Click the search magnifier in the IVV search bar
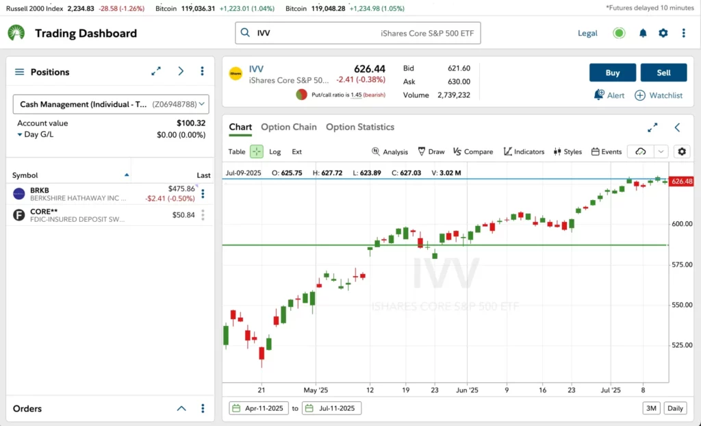Viewport: 701px width, 426px height. [x=244, y=32]
